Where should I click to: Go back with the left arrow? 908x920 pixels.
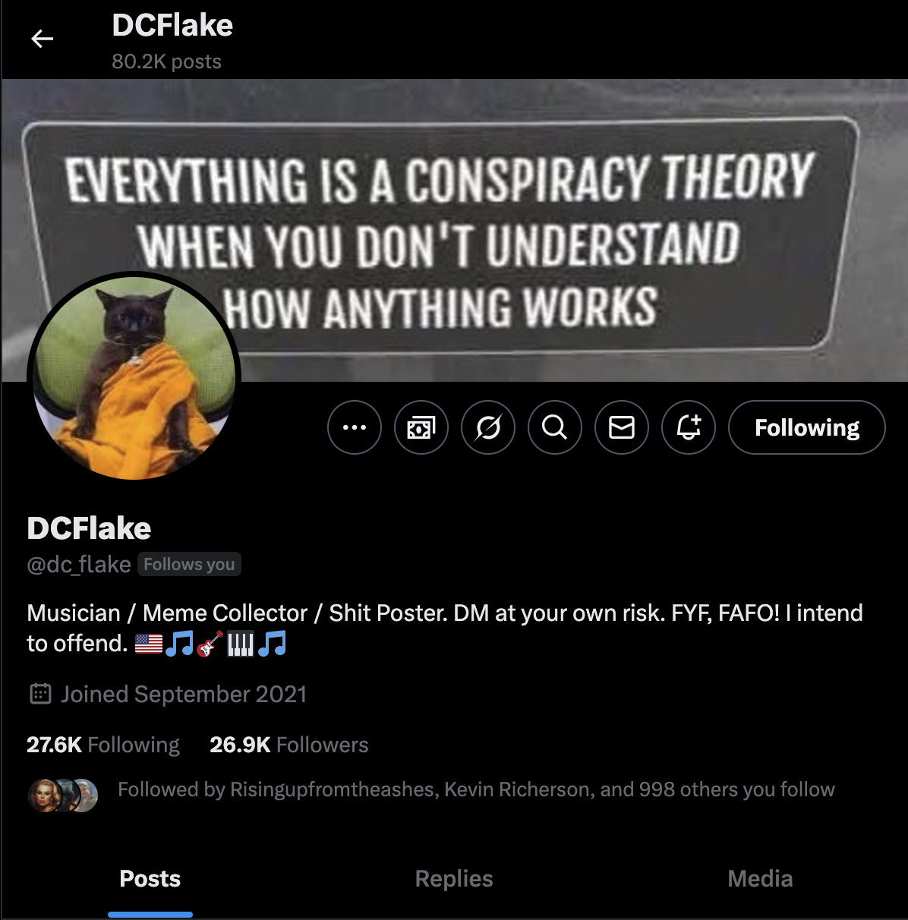pos(43,39)
